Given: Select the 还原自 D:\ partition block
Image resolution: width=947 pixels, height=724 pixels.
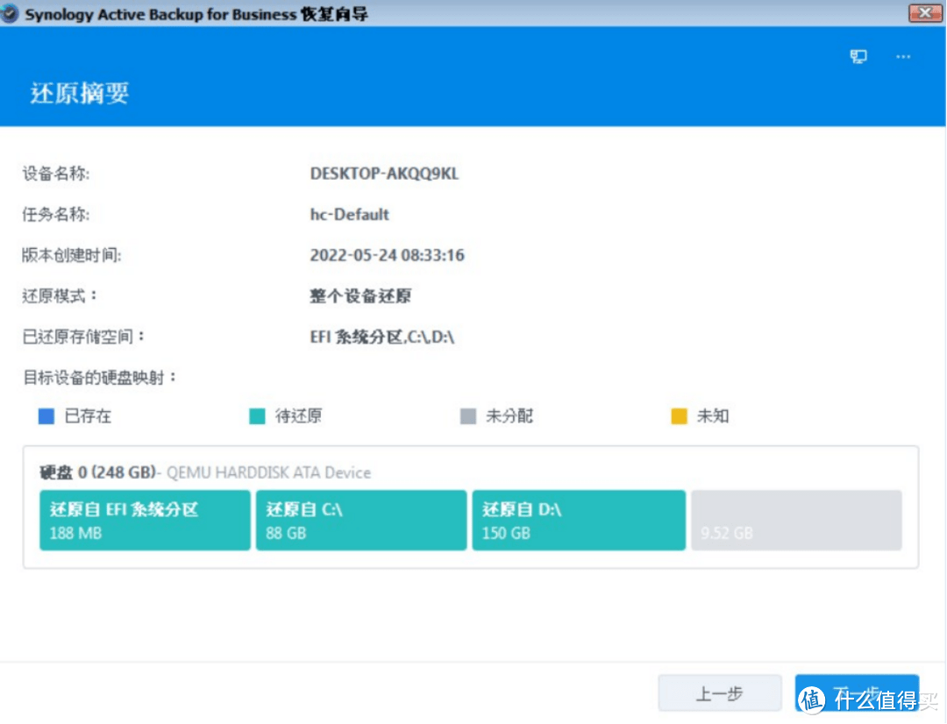Looking at the screenshot, I should (x=578, y=519).
